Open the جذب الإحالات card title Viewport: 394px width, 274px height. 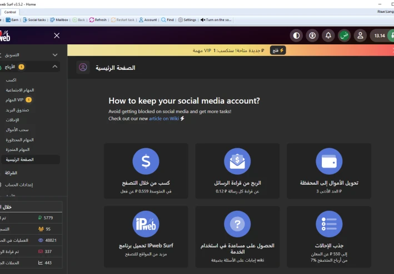[329, 246]
